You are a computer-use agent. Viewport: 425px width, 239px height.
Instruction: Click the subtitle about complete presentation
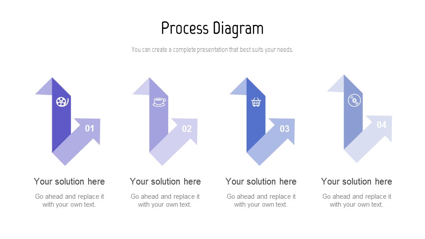pyautogui.click(x=212, y=50)
